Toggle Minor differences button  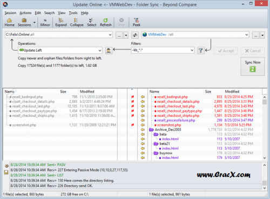[x=45, y=23]
